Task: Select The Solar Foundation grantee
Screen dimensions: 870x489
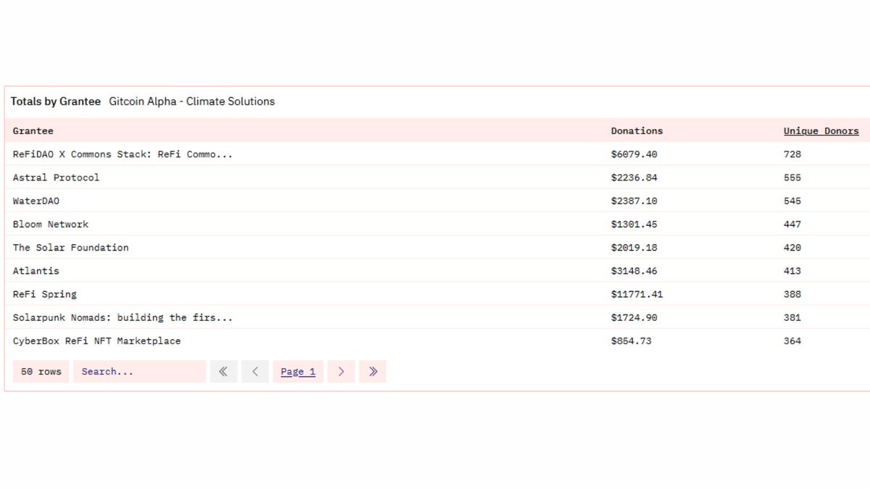Action: coord(70,247)
